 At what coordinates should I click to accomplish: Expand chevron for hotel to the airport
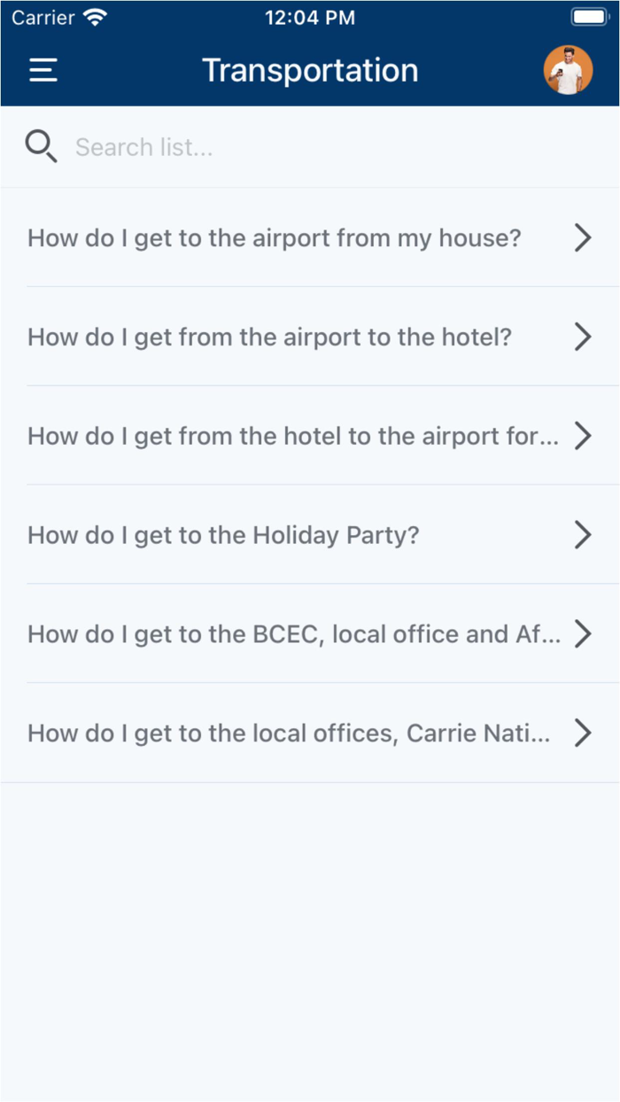tap(582, 436)
